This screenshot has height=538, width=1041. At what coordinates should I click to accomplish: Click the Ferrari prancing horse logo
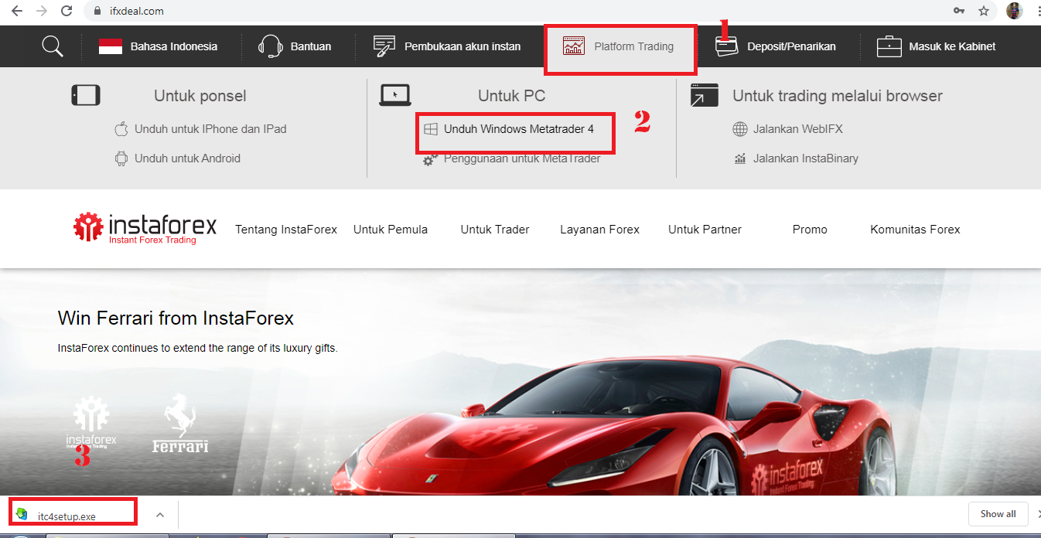pyautogui.click(x=180, y=423)
